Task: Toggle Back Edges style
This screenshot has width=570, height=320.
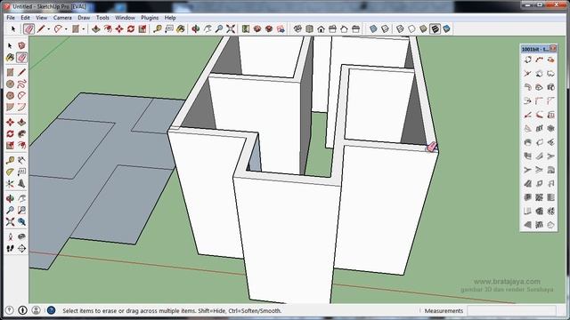Action: coord(385,29)
